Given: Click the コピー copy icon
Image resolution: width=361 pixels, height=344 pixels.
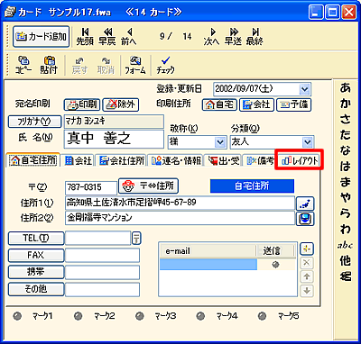Looking at the screenshot, I should click(23, 65).
